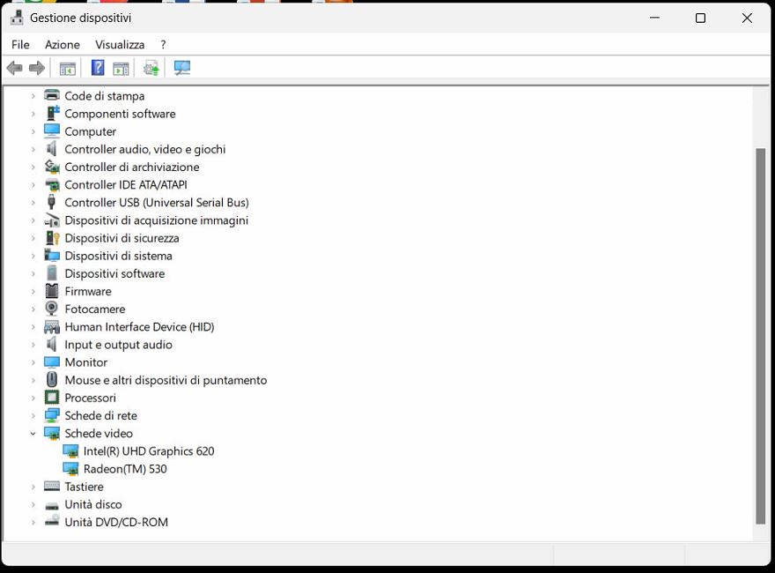Click the Human Interface Device icon
The image size is (775, 573).
coord(52,326)
